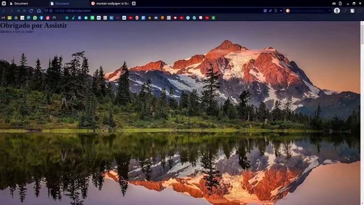This screenshot has height=205, width=364.
Task: Select the active Document tab
Action: [69, 3]
